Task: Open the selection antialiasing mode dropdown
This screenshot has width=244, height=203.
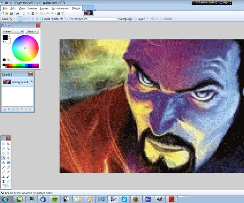Action: coord(154,19)
